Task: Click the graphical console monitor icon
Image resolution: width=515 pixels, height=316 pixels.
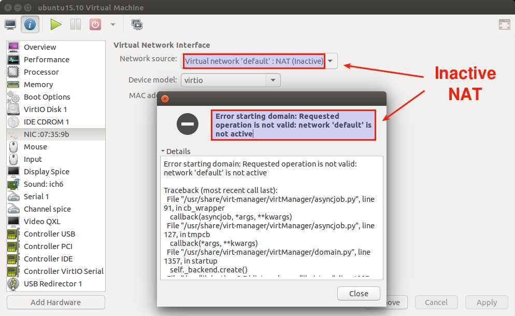Action: (10, 24)
